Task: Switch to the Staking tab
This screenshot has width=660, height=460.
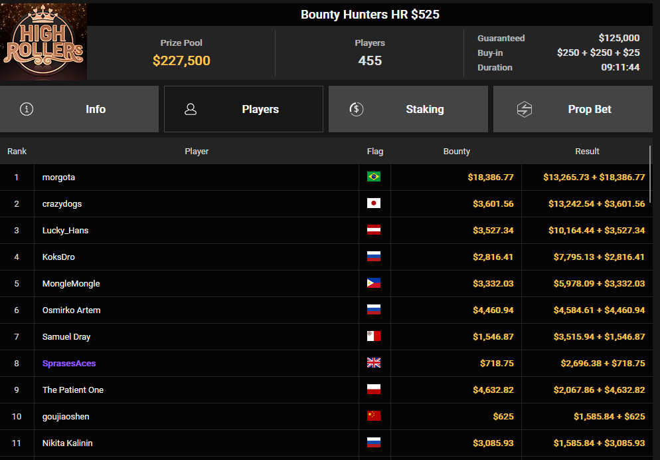Action: point(408,109)
